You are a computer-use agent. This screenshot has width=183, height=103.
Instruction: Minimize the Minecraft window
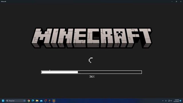[172, 1]
